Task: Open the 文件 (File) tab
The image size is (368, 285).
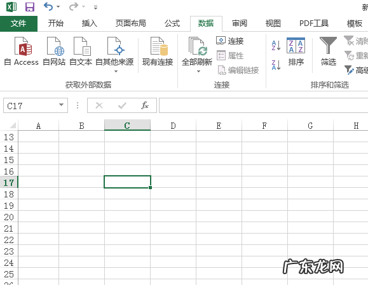Action: [18, 23]
